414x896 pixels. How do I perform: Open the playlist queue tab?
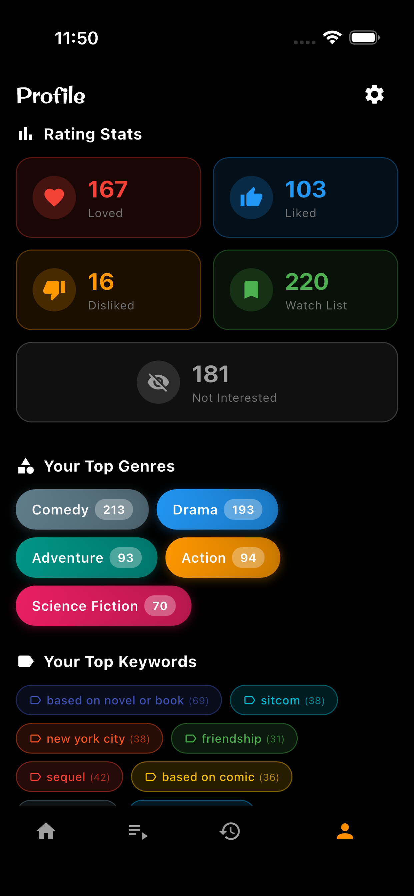tap(138, 832)
